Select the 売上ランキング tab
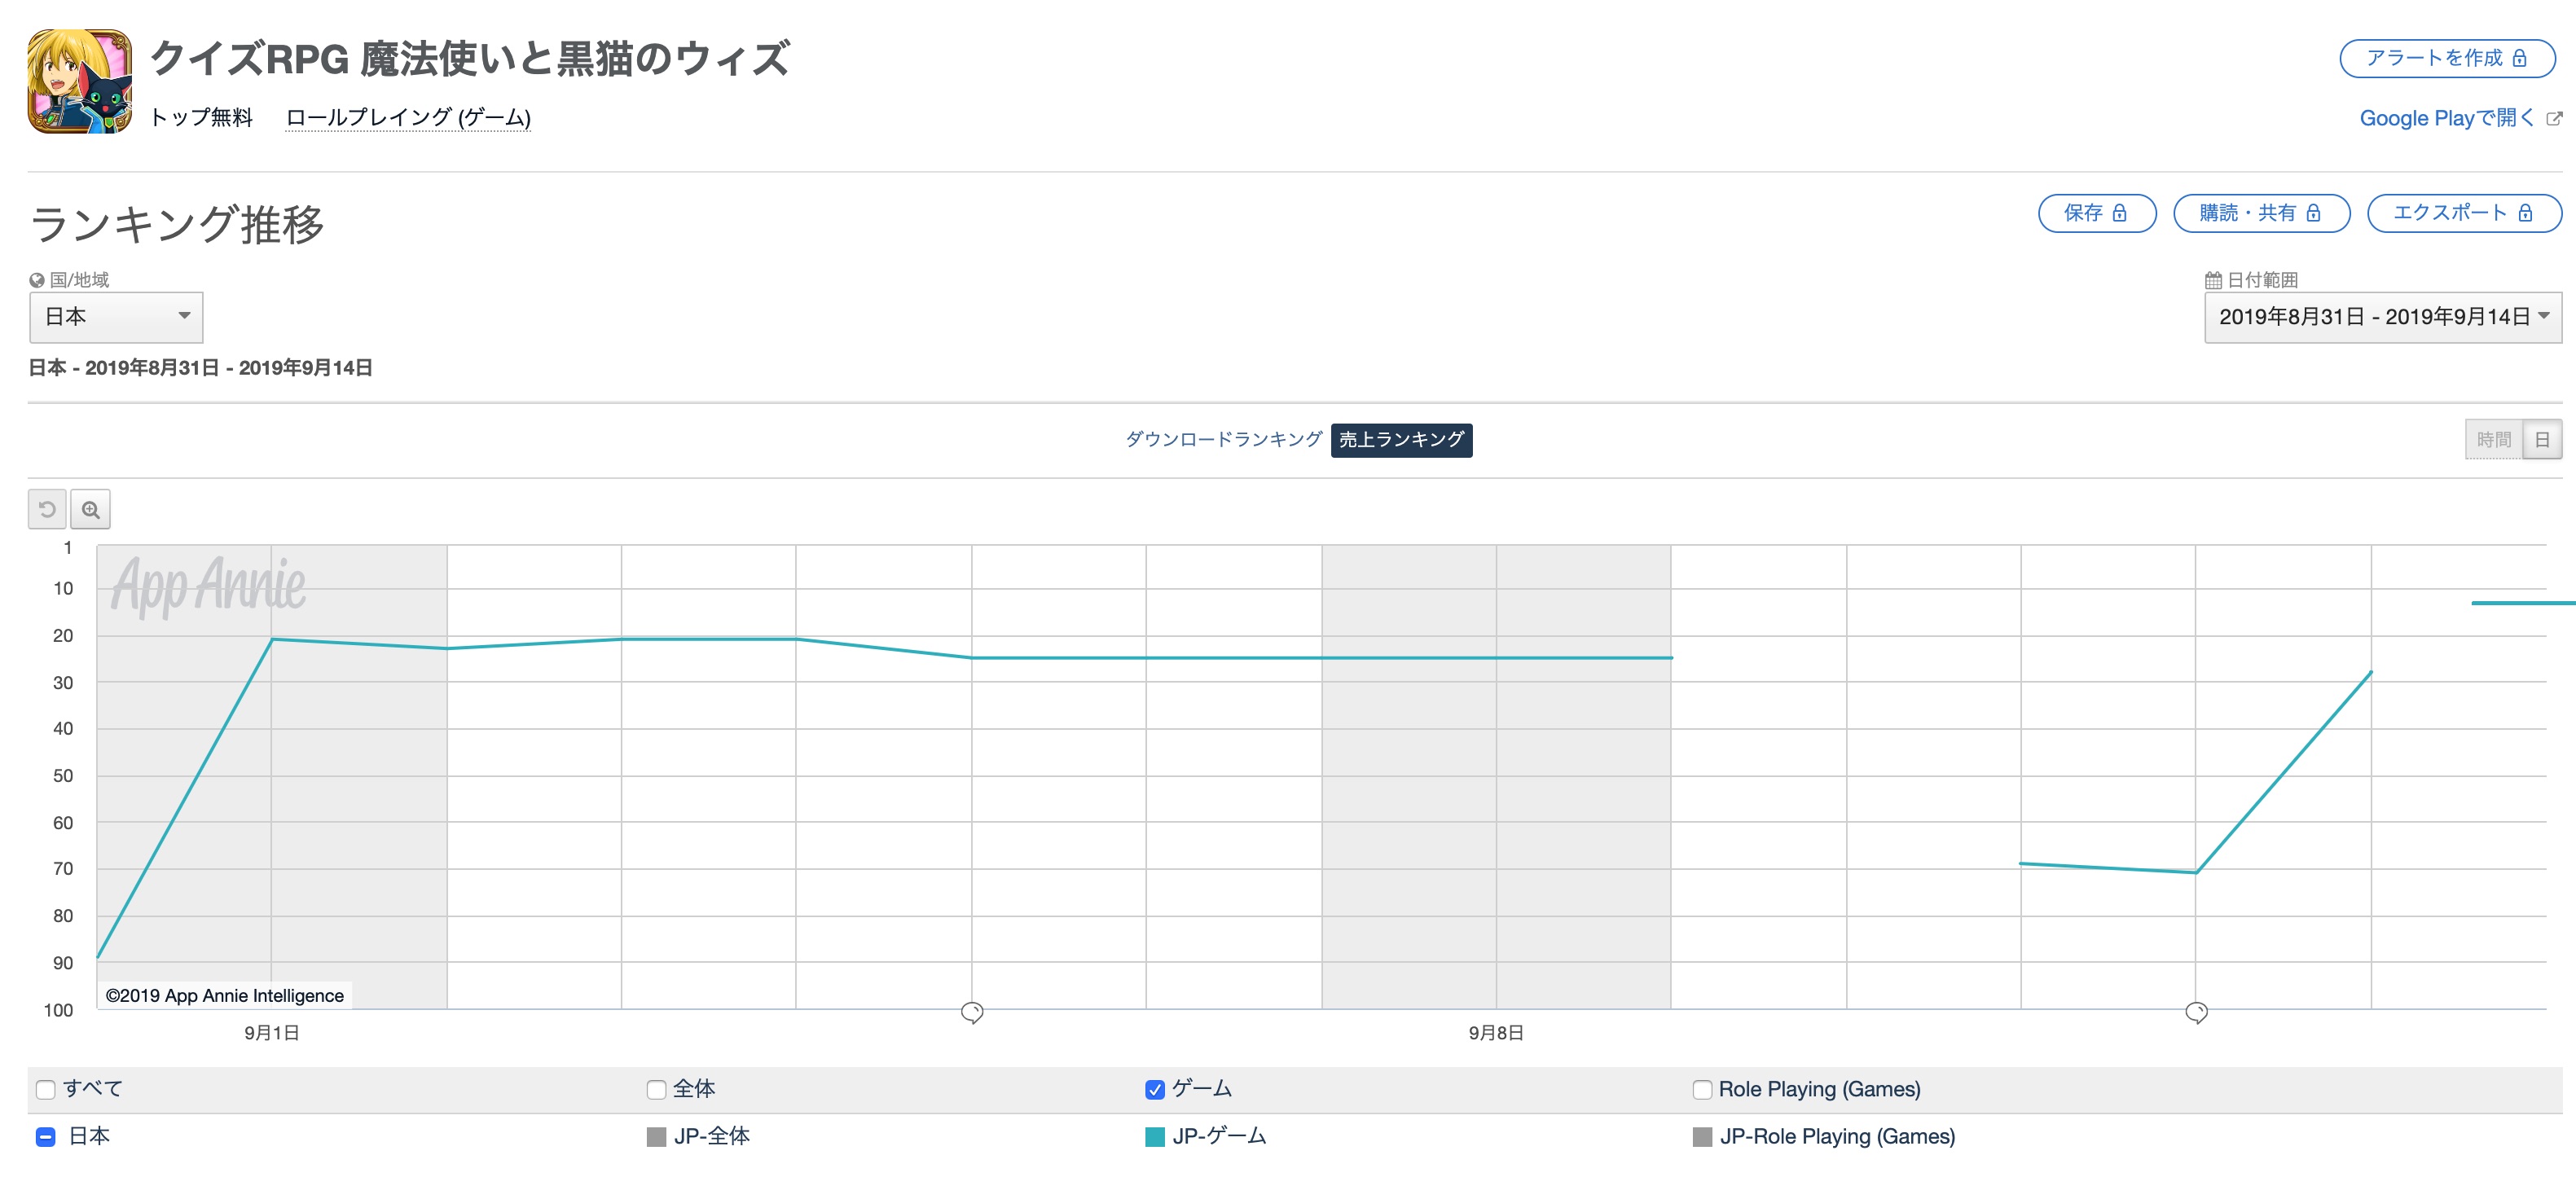The image size is (2576, 1199). click(1401, 440)
